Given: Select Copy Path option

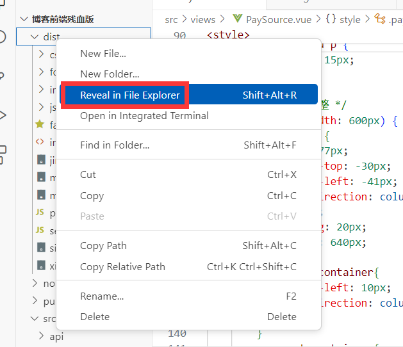Looking at the screenshot, I should (x=188, y=246).
